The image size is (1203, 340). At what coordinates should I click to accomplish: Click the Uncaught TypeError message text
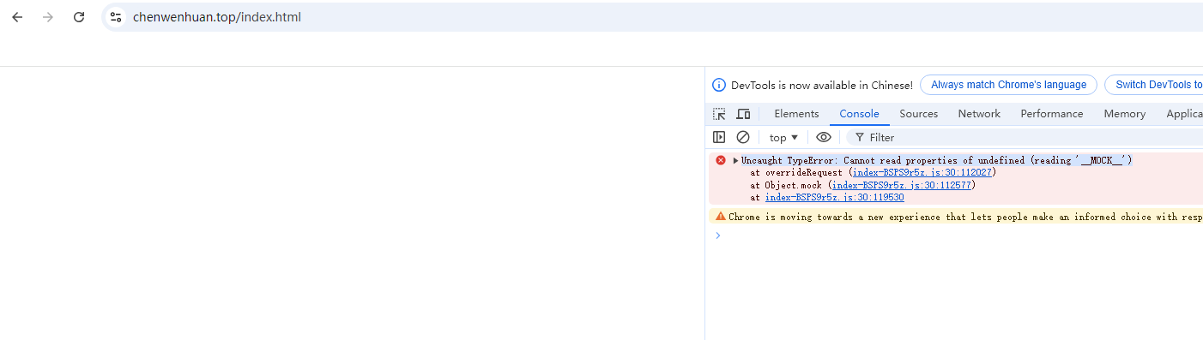937,160
